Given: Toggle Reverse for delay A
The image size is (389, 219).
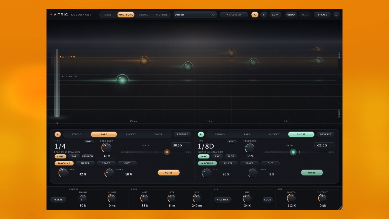Looking at the screenshot, I should pyautogui.click(x=183, y=134).
